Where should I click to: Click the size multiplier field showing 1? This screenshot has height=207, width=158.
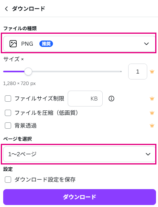[x=138, y=72]
